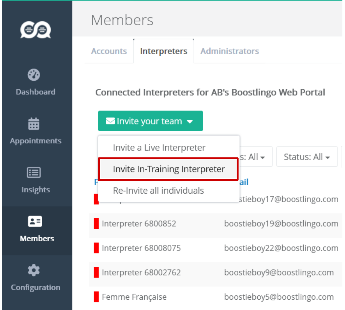Click the Boostlingo logo icon

[35, 30]
